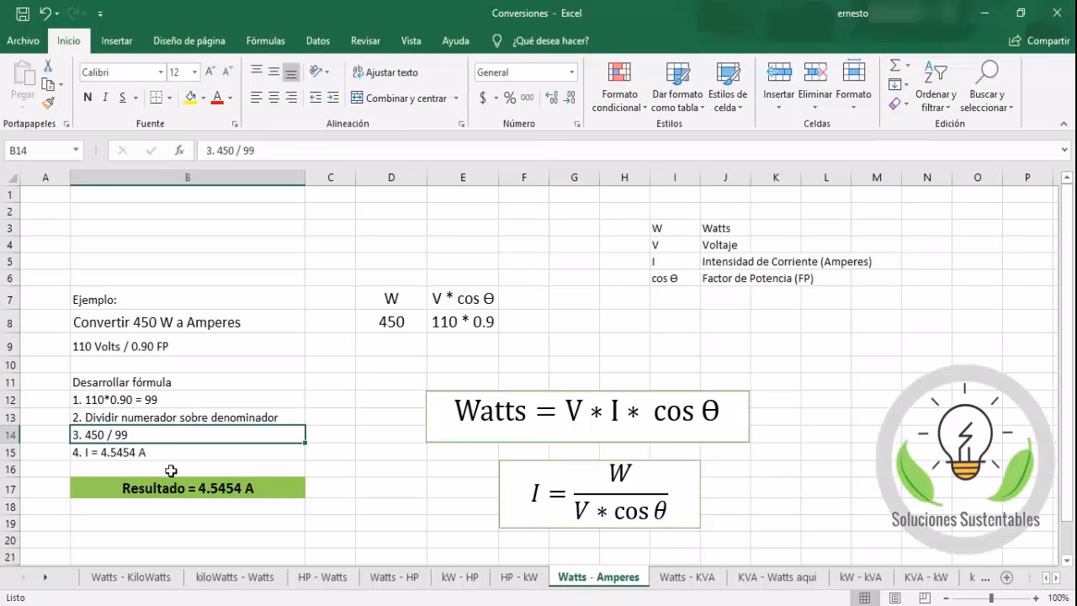Switch to the Watts - KVA sheet tab

687,577
